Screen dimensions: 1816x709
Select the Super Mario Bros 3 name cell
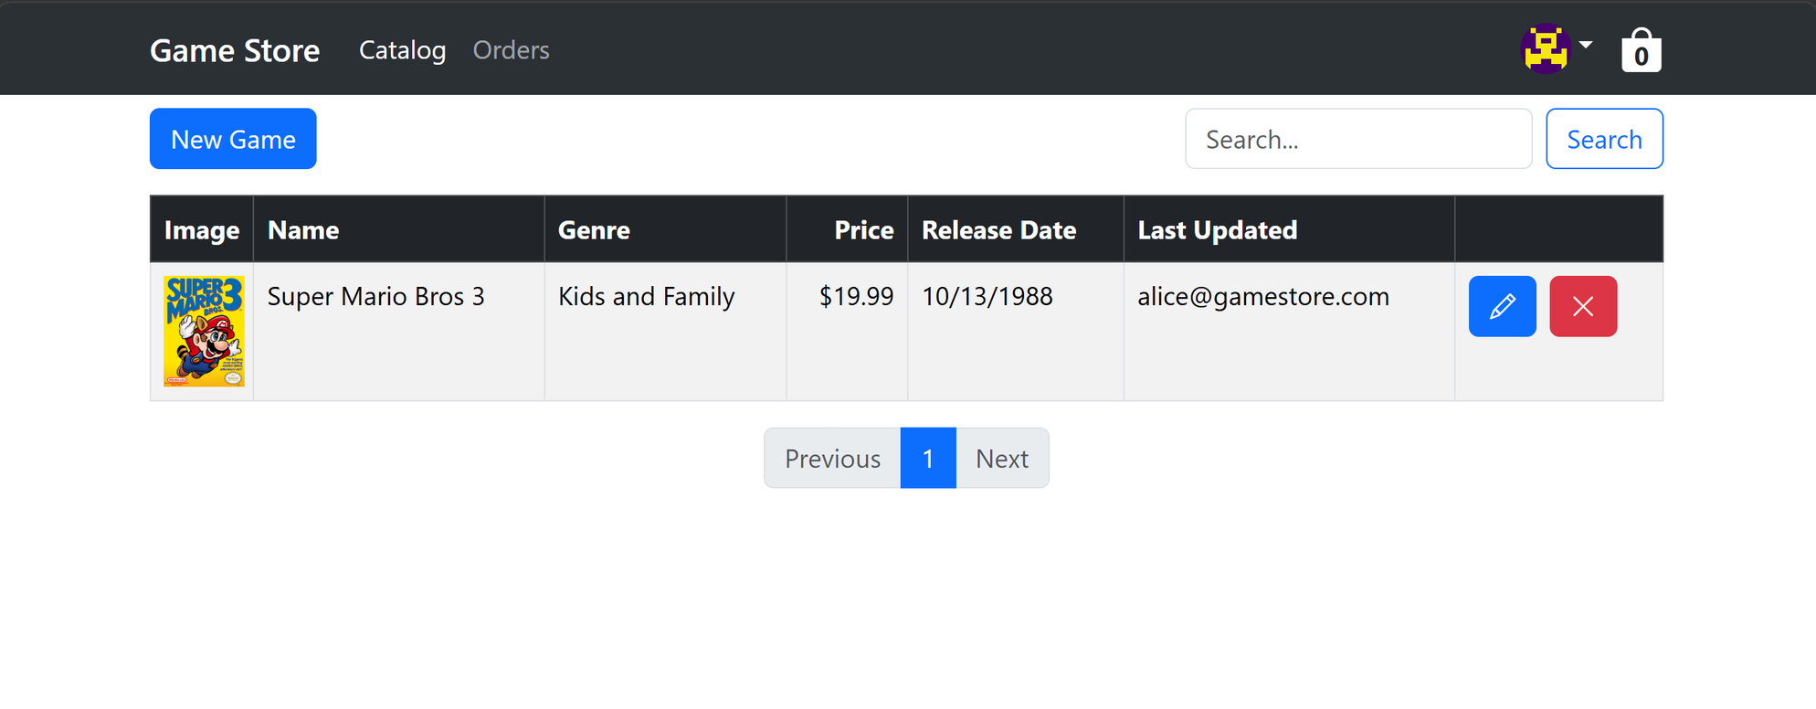click(398, 332)
